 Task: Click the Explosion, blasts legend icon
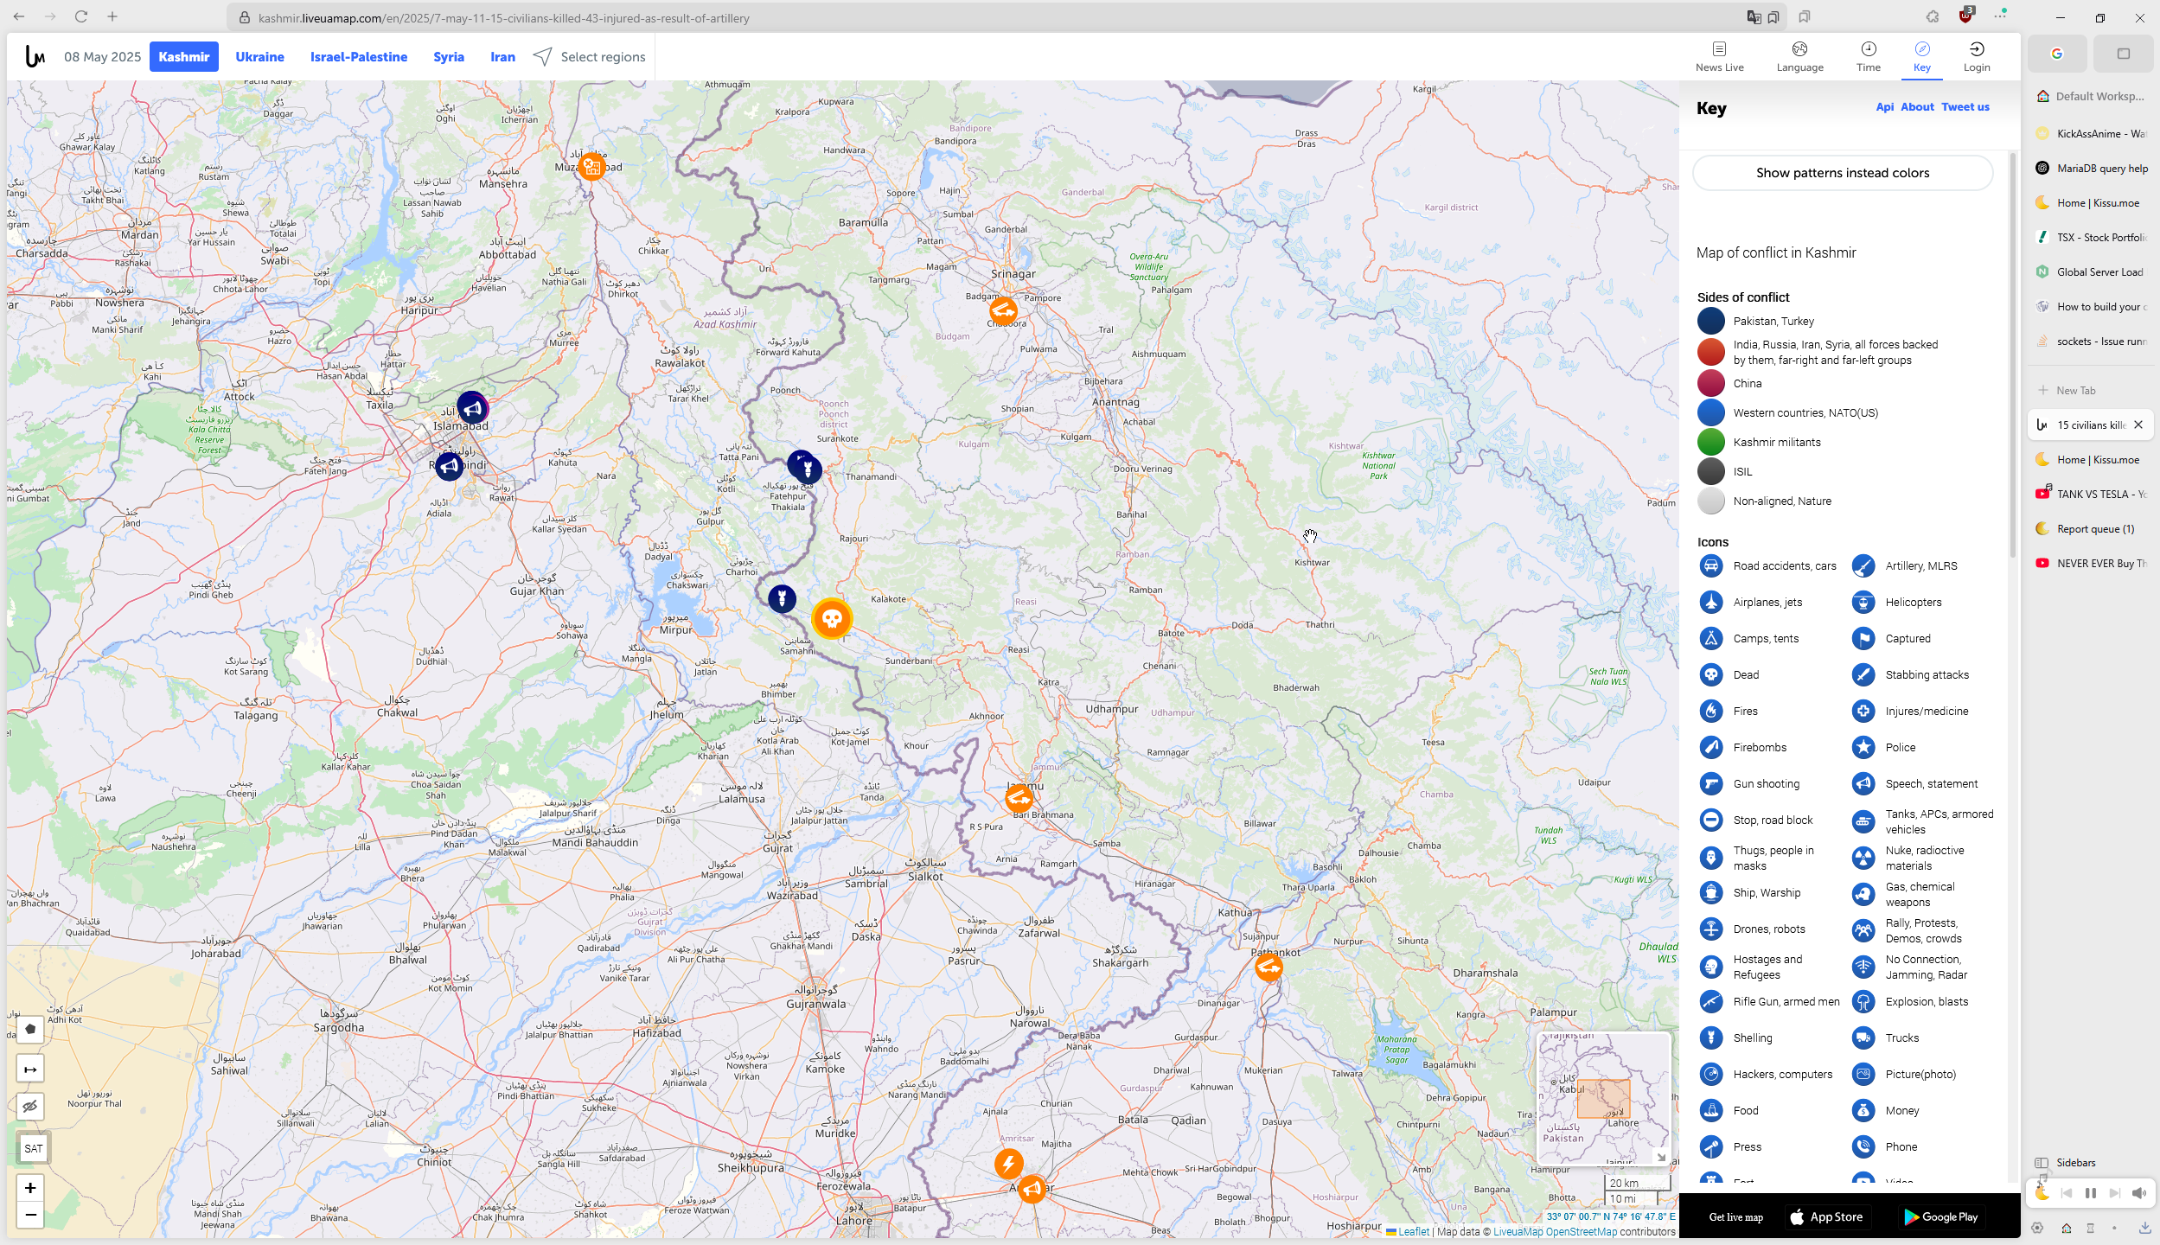click(x=1863, y=1002)
